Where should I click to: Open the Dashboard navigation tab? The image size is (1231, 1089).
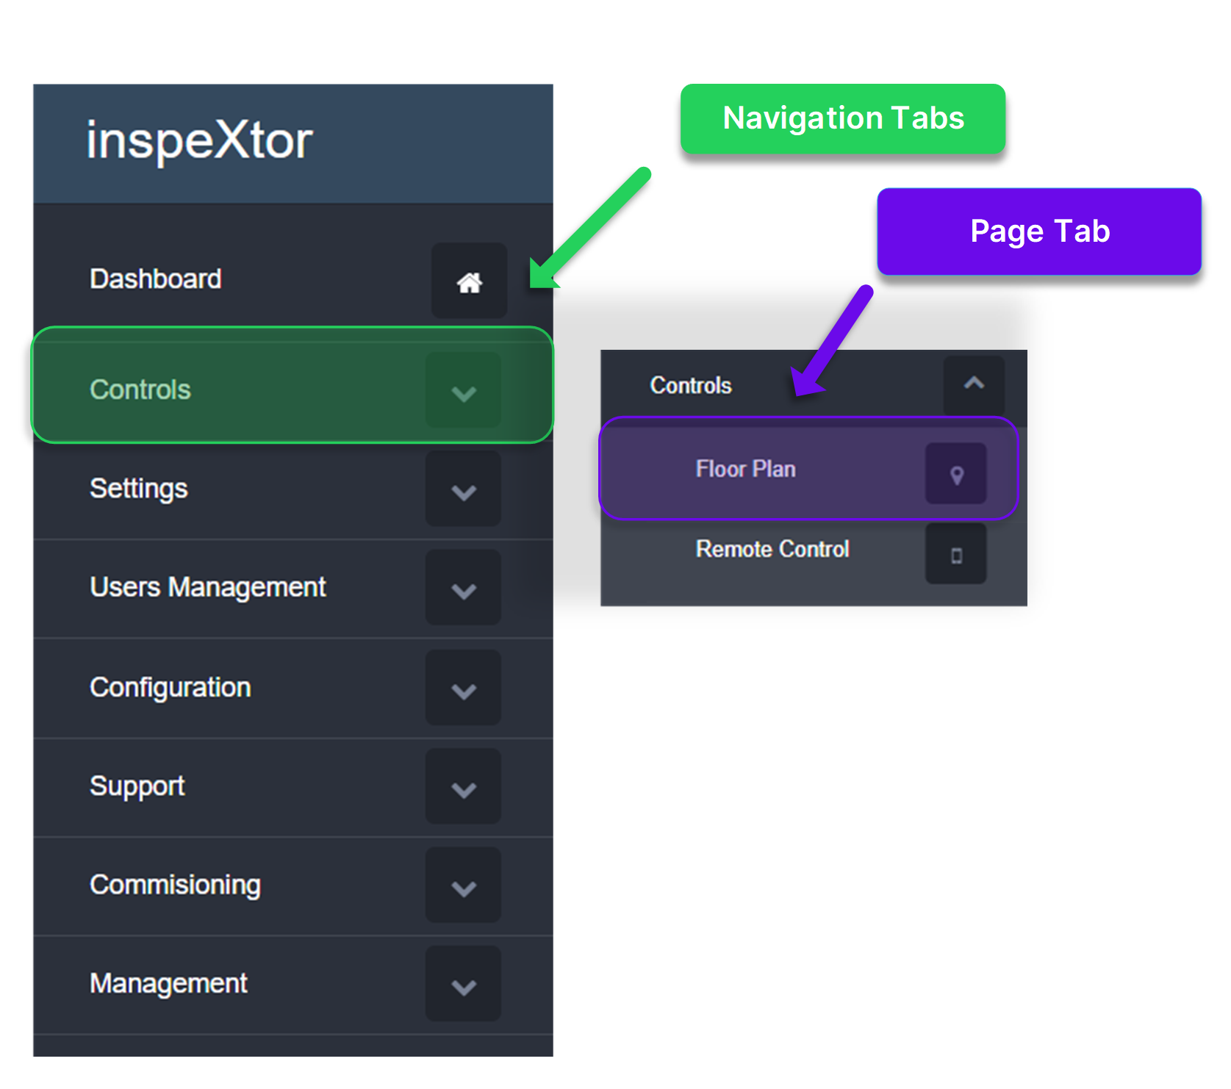(156, 279)
